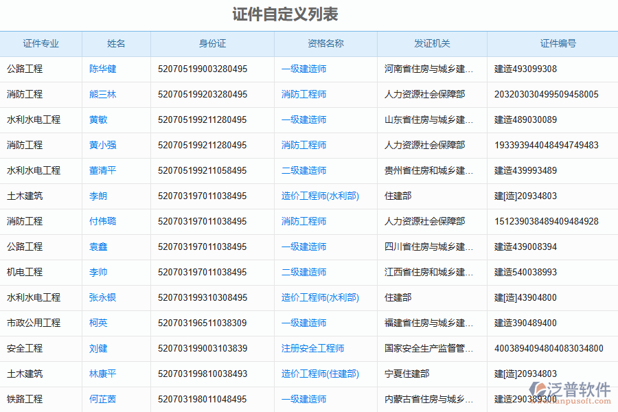Open 李帅's name link
Screen dimensions: 618x412
(98, 272)
